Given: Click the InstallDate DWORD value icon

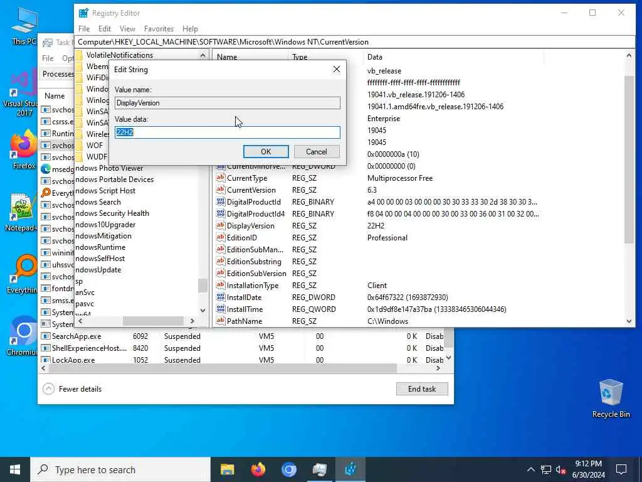Looking at the screenshot, I should click(221, 297).
